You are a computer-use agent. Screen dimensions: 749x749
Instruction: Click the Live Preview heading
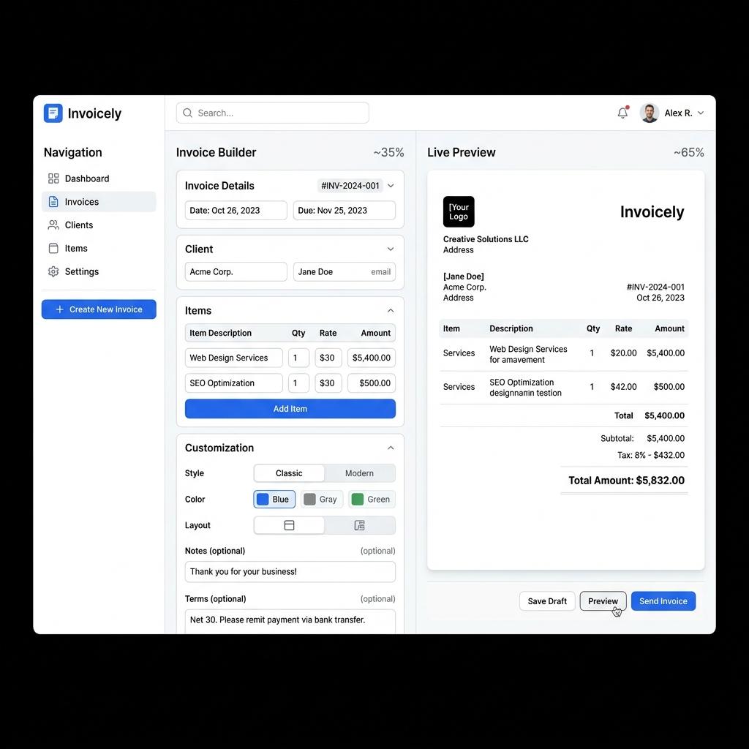coord(461,152)
